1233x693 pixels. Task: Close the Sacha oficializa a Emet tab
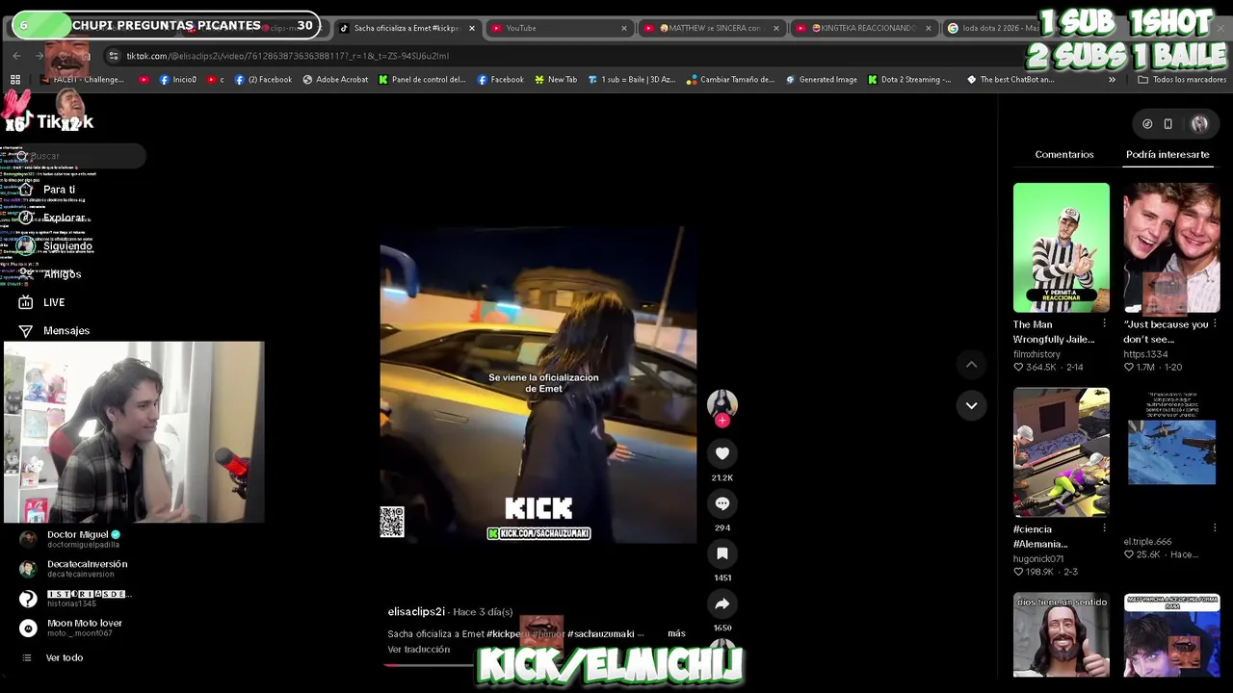[471, 28]
